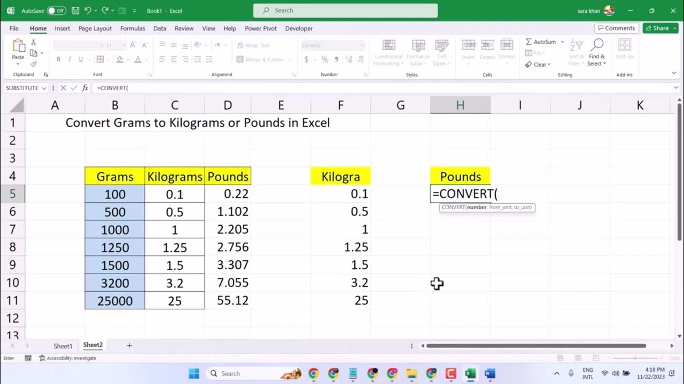
Task: Toggle the AutoSave switch
Action: pyautogui.click(x=56, y=10)
